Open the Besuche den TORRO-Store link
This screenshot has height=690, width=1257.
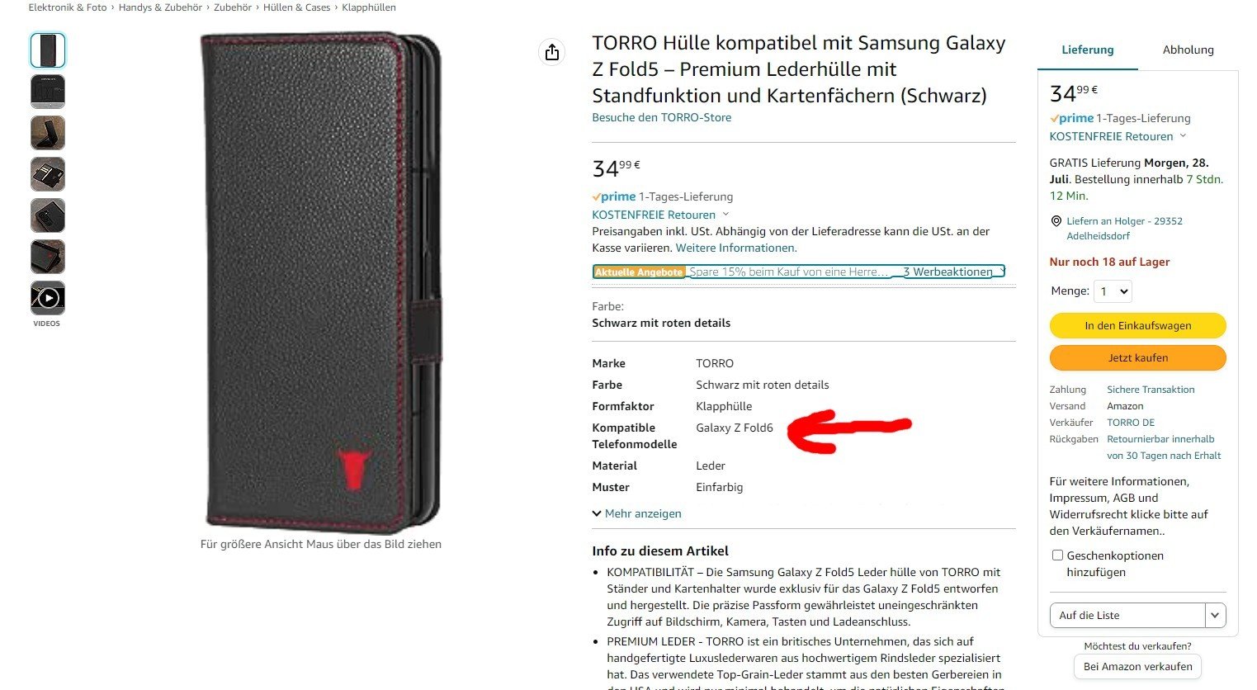click(x=661, y=117)
